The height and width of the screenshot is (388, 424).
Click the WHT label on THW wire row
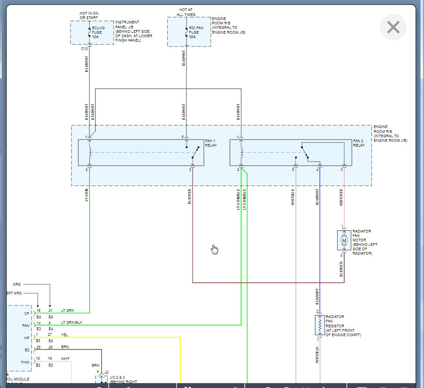pos(65,359)
